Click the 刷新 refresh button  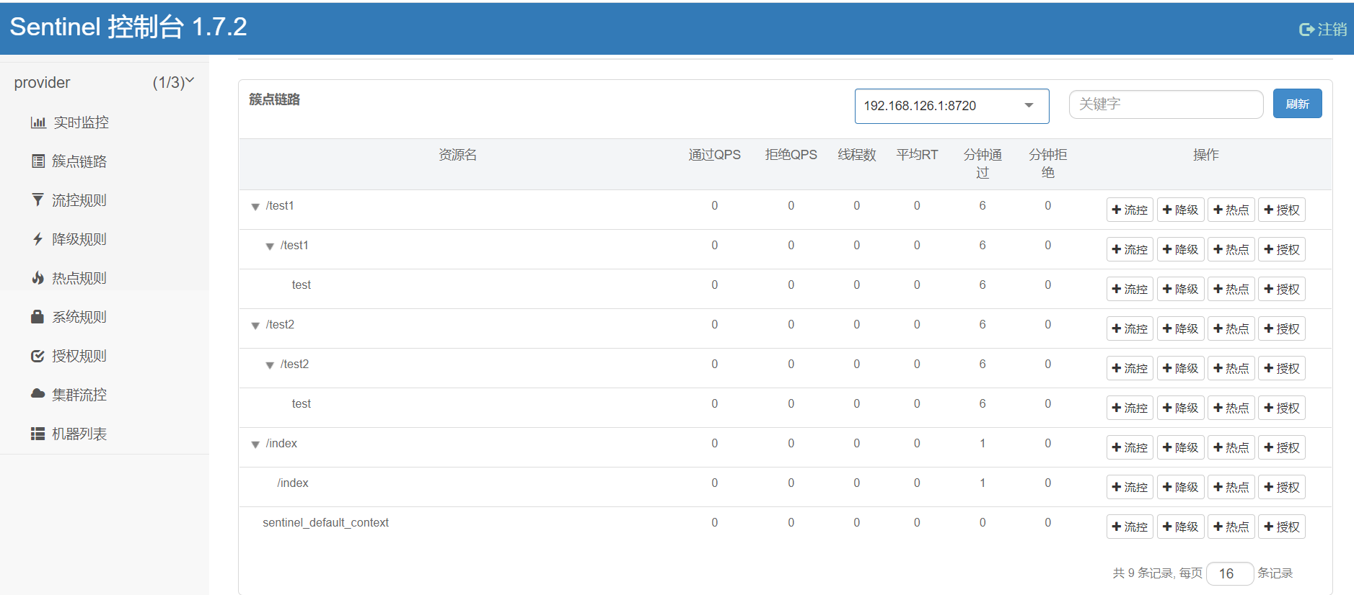point(1297,104)
